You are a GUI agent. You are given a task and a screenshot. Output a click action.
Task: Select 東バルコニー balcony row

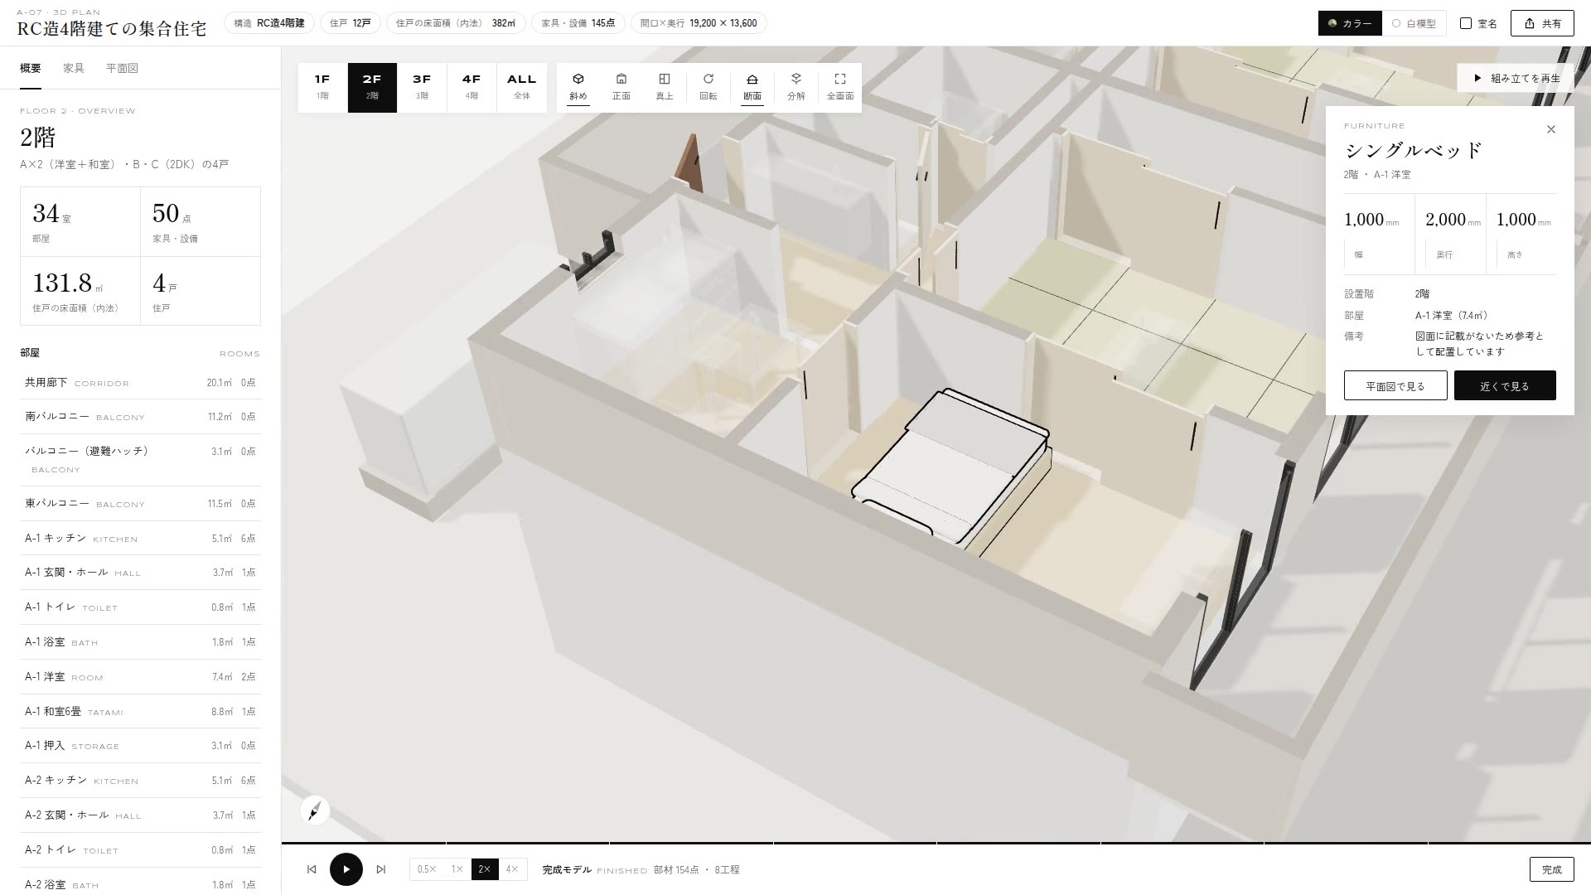[x=140, y=504]
